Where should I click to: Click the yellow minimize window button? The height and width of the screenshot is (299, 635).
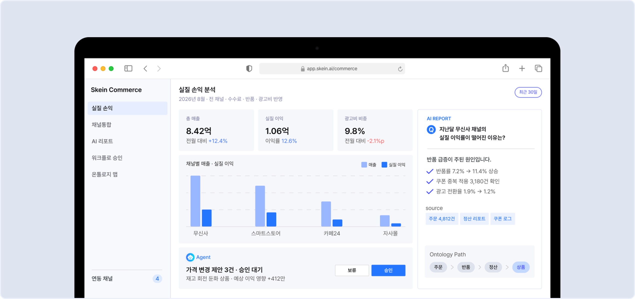click(x=103, y=68)
